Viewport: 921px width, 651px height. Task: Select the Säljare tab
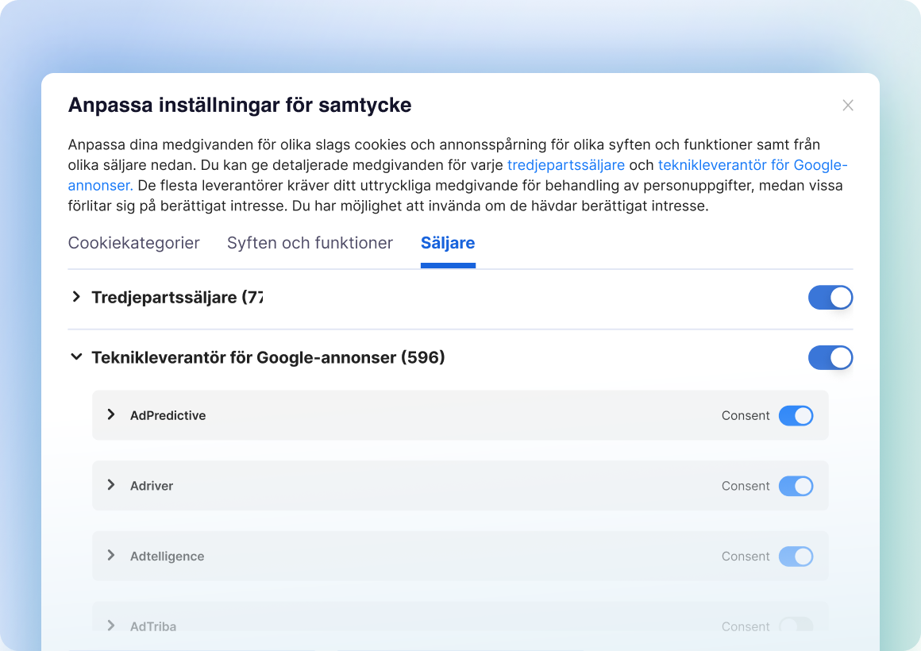pyautogui.click(x=448, y=243)
